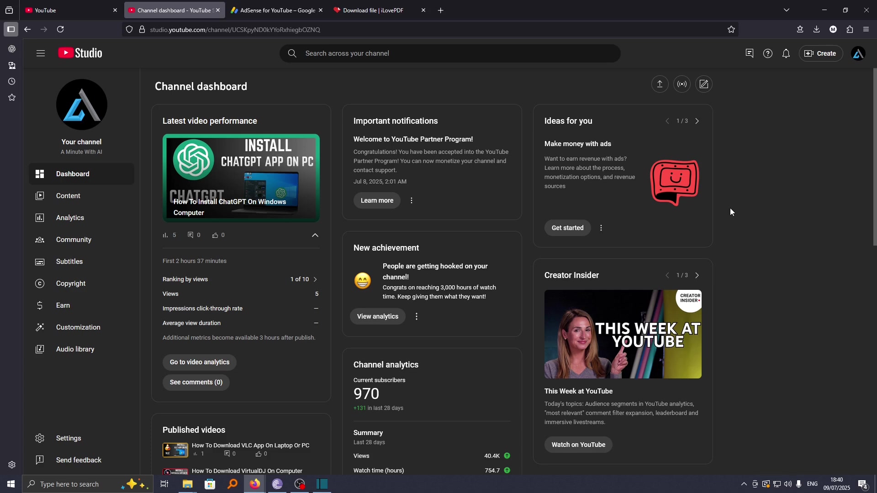Click the Get started button
The height and width of the screenshot is (493, 877).
point(567,228)
